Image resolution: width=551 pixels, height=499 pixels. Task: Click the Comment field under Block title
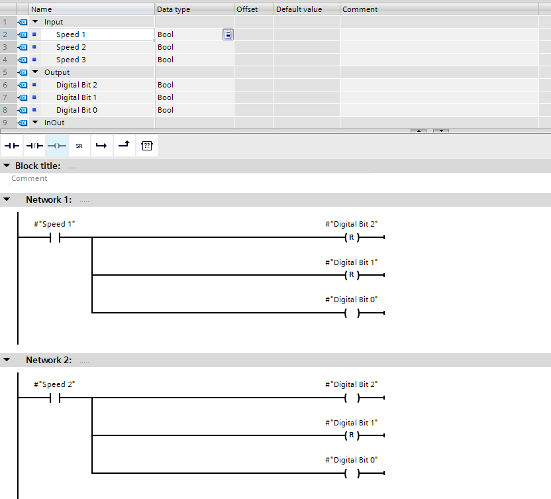(30, 178)
